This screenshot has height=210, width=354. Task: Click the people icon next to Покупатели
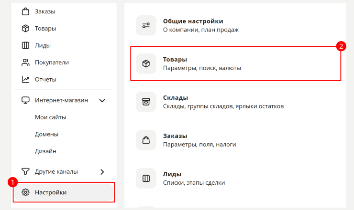point(25,63)
